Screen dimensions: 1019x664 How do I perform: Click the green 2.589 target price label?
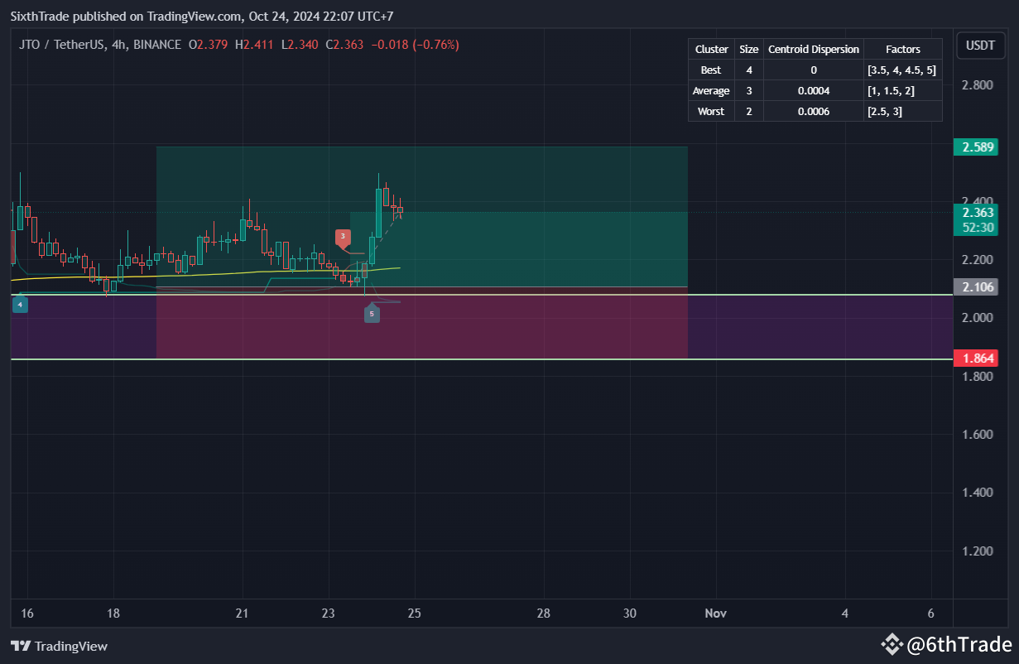click(976, 147)
